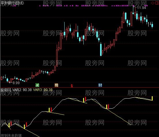Click the 8.99 low price label
This screenshot has height=137, width=159.
16,83
